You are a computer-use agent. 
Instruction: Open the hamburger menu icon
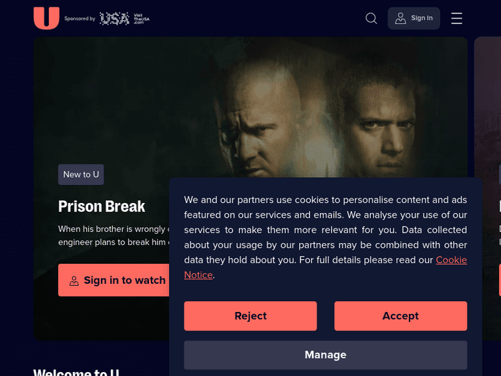click(x=457, y=18)
